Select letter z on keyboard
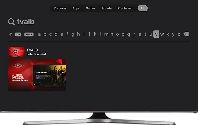198x125 pixels. tap(179, 34)
